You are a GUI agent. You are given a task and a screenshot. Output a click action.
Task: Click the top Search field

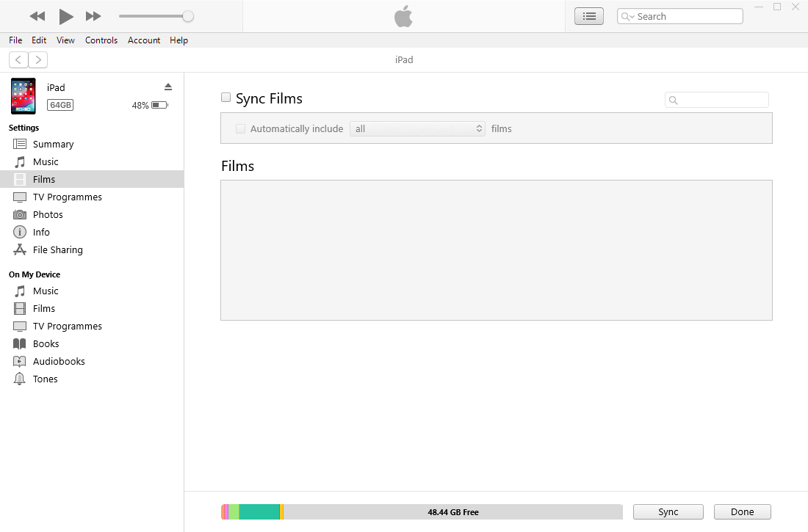coord(679,16)
